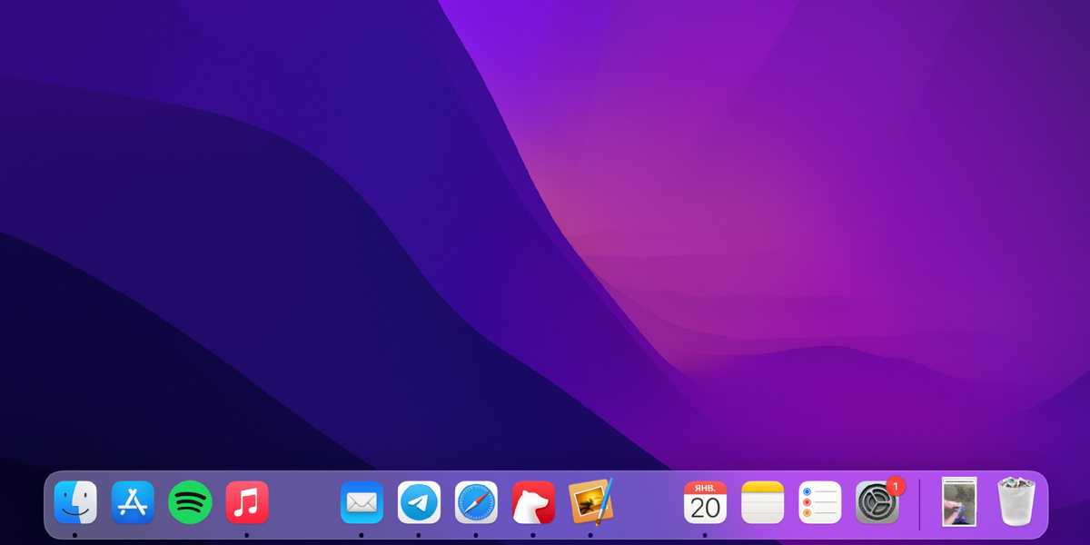The width and height of the screenshot is (1090, 545).
Task: Launch Pixelmator from the Dock
Action: 590,501
